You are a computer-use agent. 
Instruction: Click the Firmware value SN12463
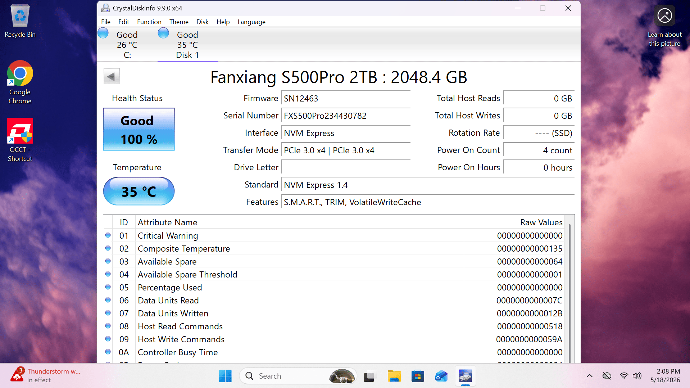tap(346, 99)
